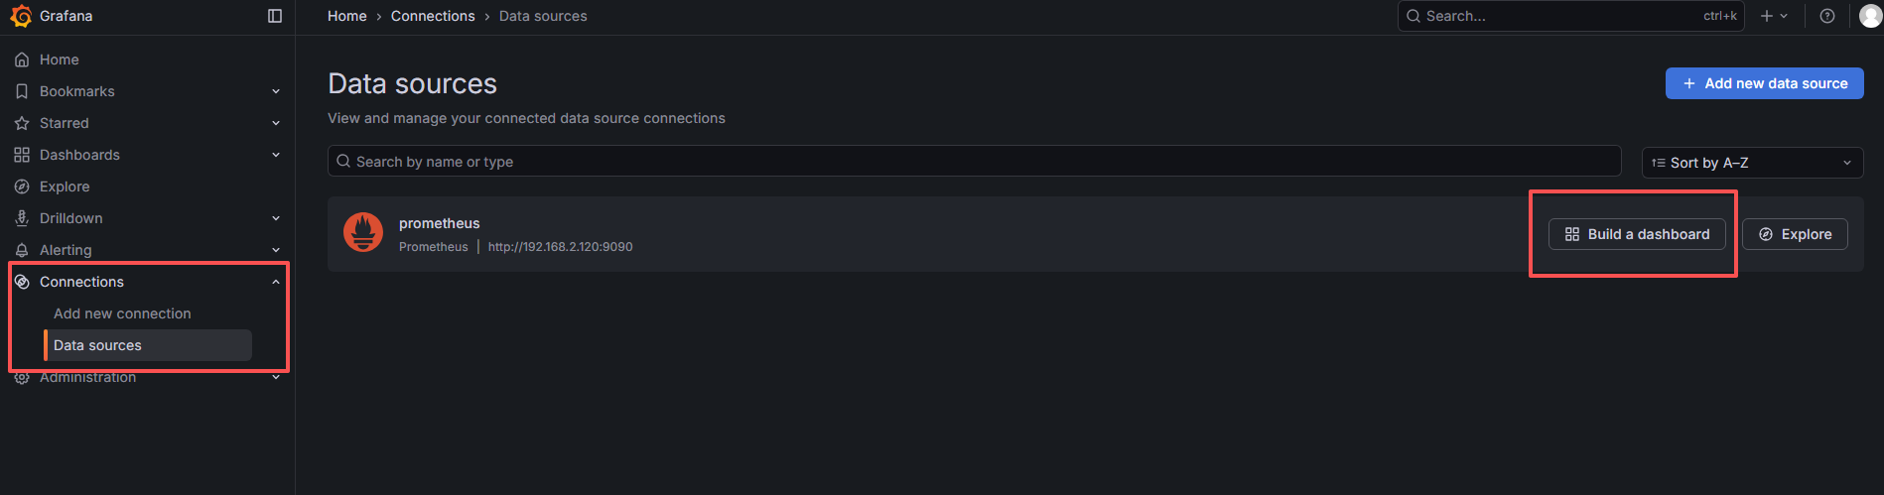Click the Prometheus flame logo icon
Image resolution: width=1884 pixels, height=495 pixels.
pyautogui.click(x=363, y=233)
